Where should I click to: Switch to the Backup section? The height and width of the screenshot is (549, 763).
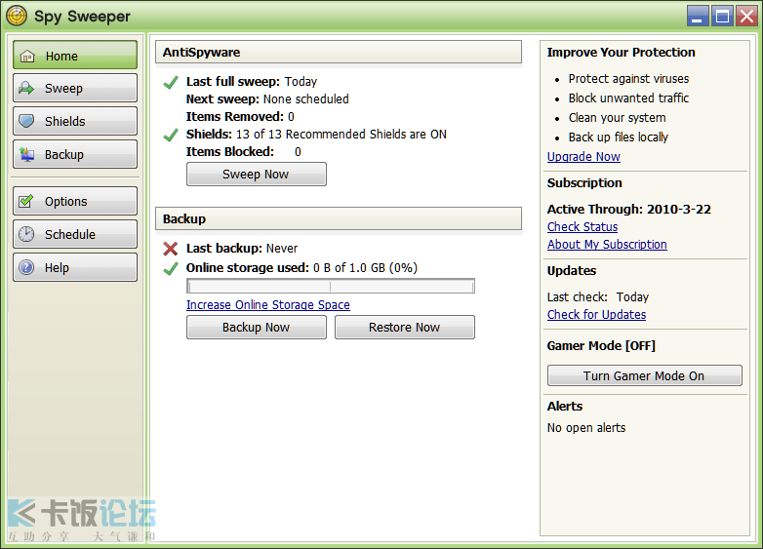tap(75, 154)
